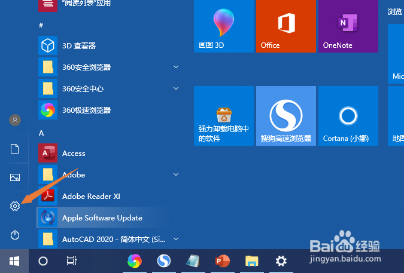
Task: Open the 360安全中心 folder
Action: click(108, 88)
